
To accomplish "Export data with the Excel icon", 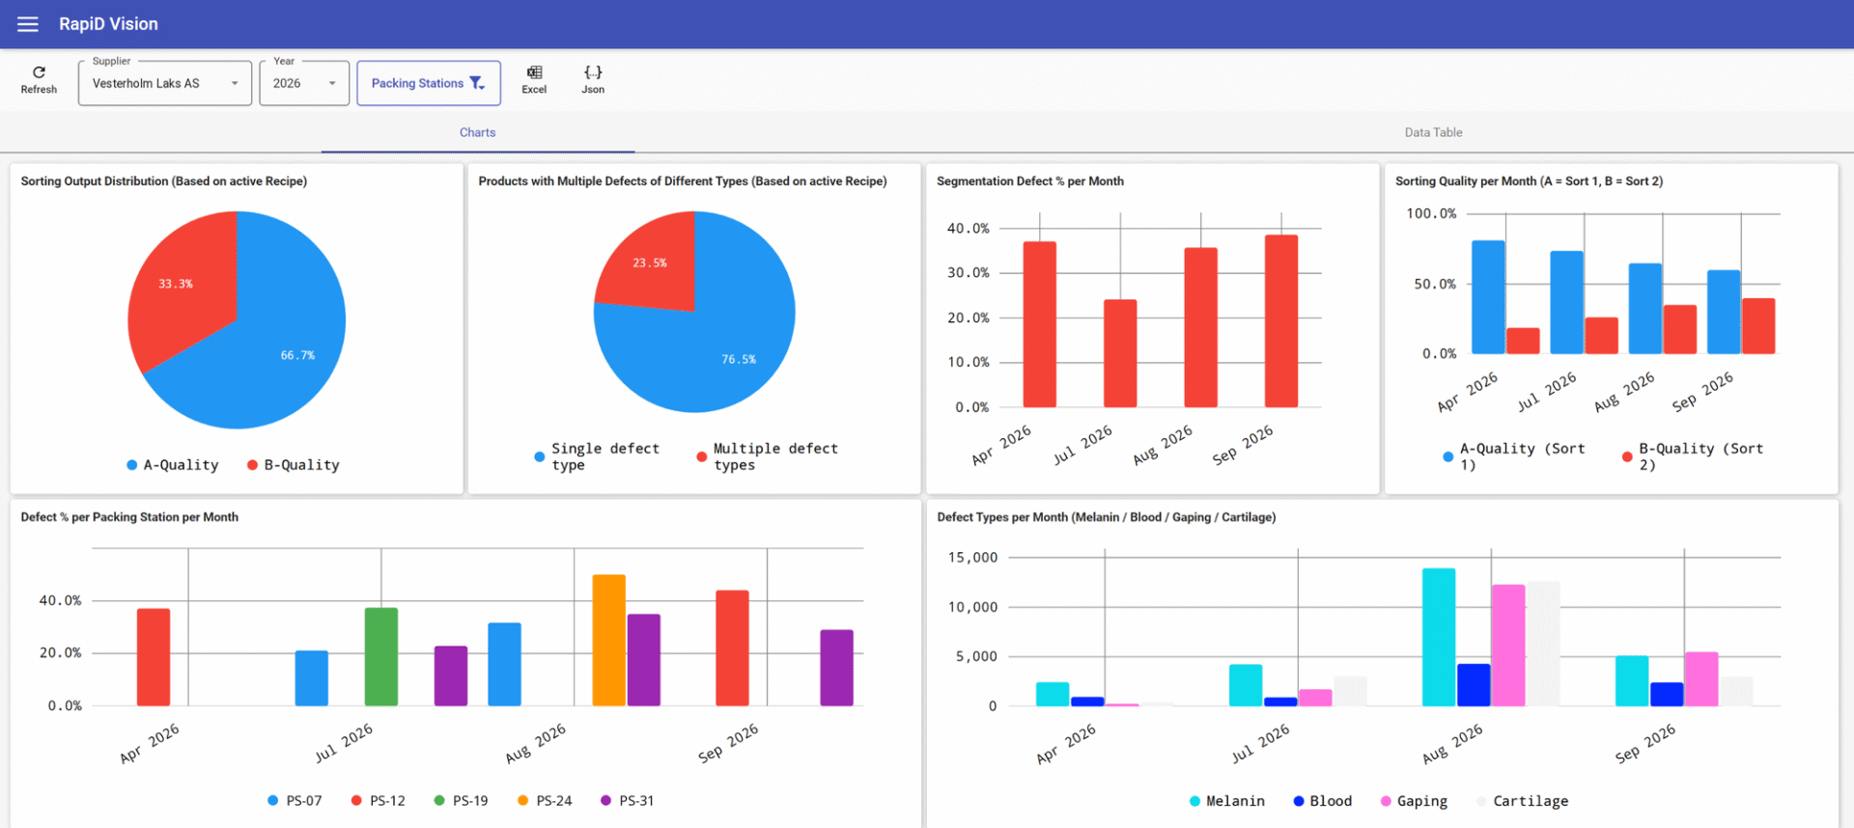I will point(534,80).
